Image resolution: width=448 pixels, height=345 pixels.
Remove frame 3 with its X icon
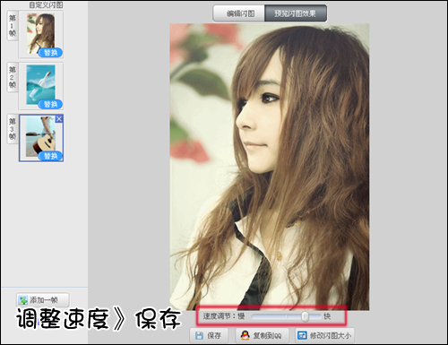[59, 119]
